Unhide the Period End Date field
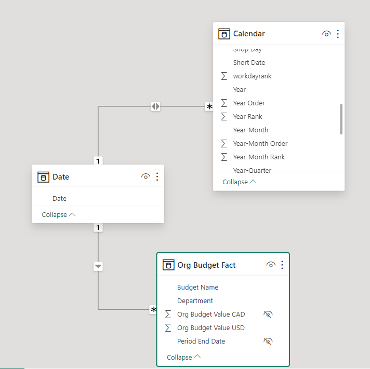Image resolution: width=370 pixels, height=369 pixels. coord(268,341)
